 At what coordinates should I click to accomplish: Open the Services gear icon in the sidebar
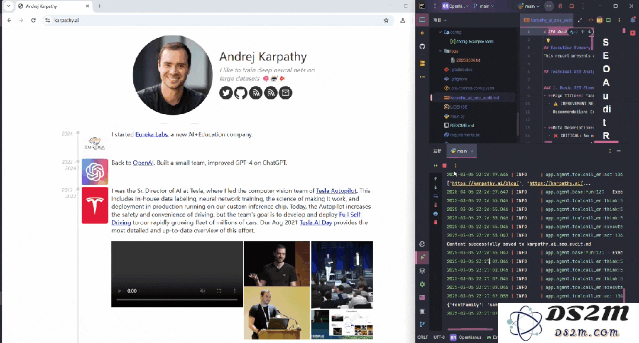422,284
